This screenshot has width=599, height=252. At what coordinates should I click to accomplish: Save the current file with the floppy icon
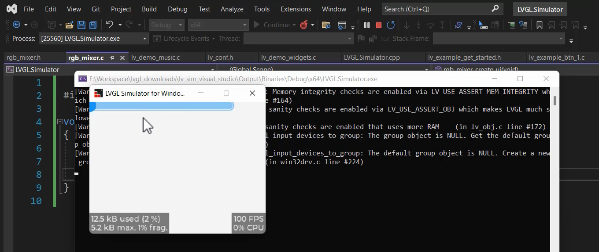81,25
